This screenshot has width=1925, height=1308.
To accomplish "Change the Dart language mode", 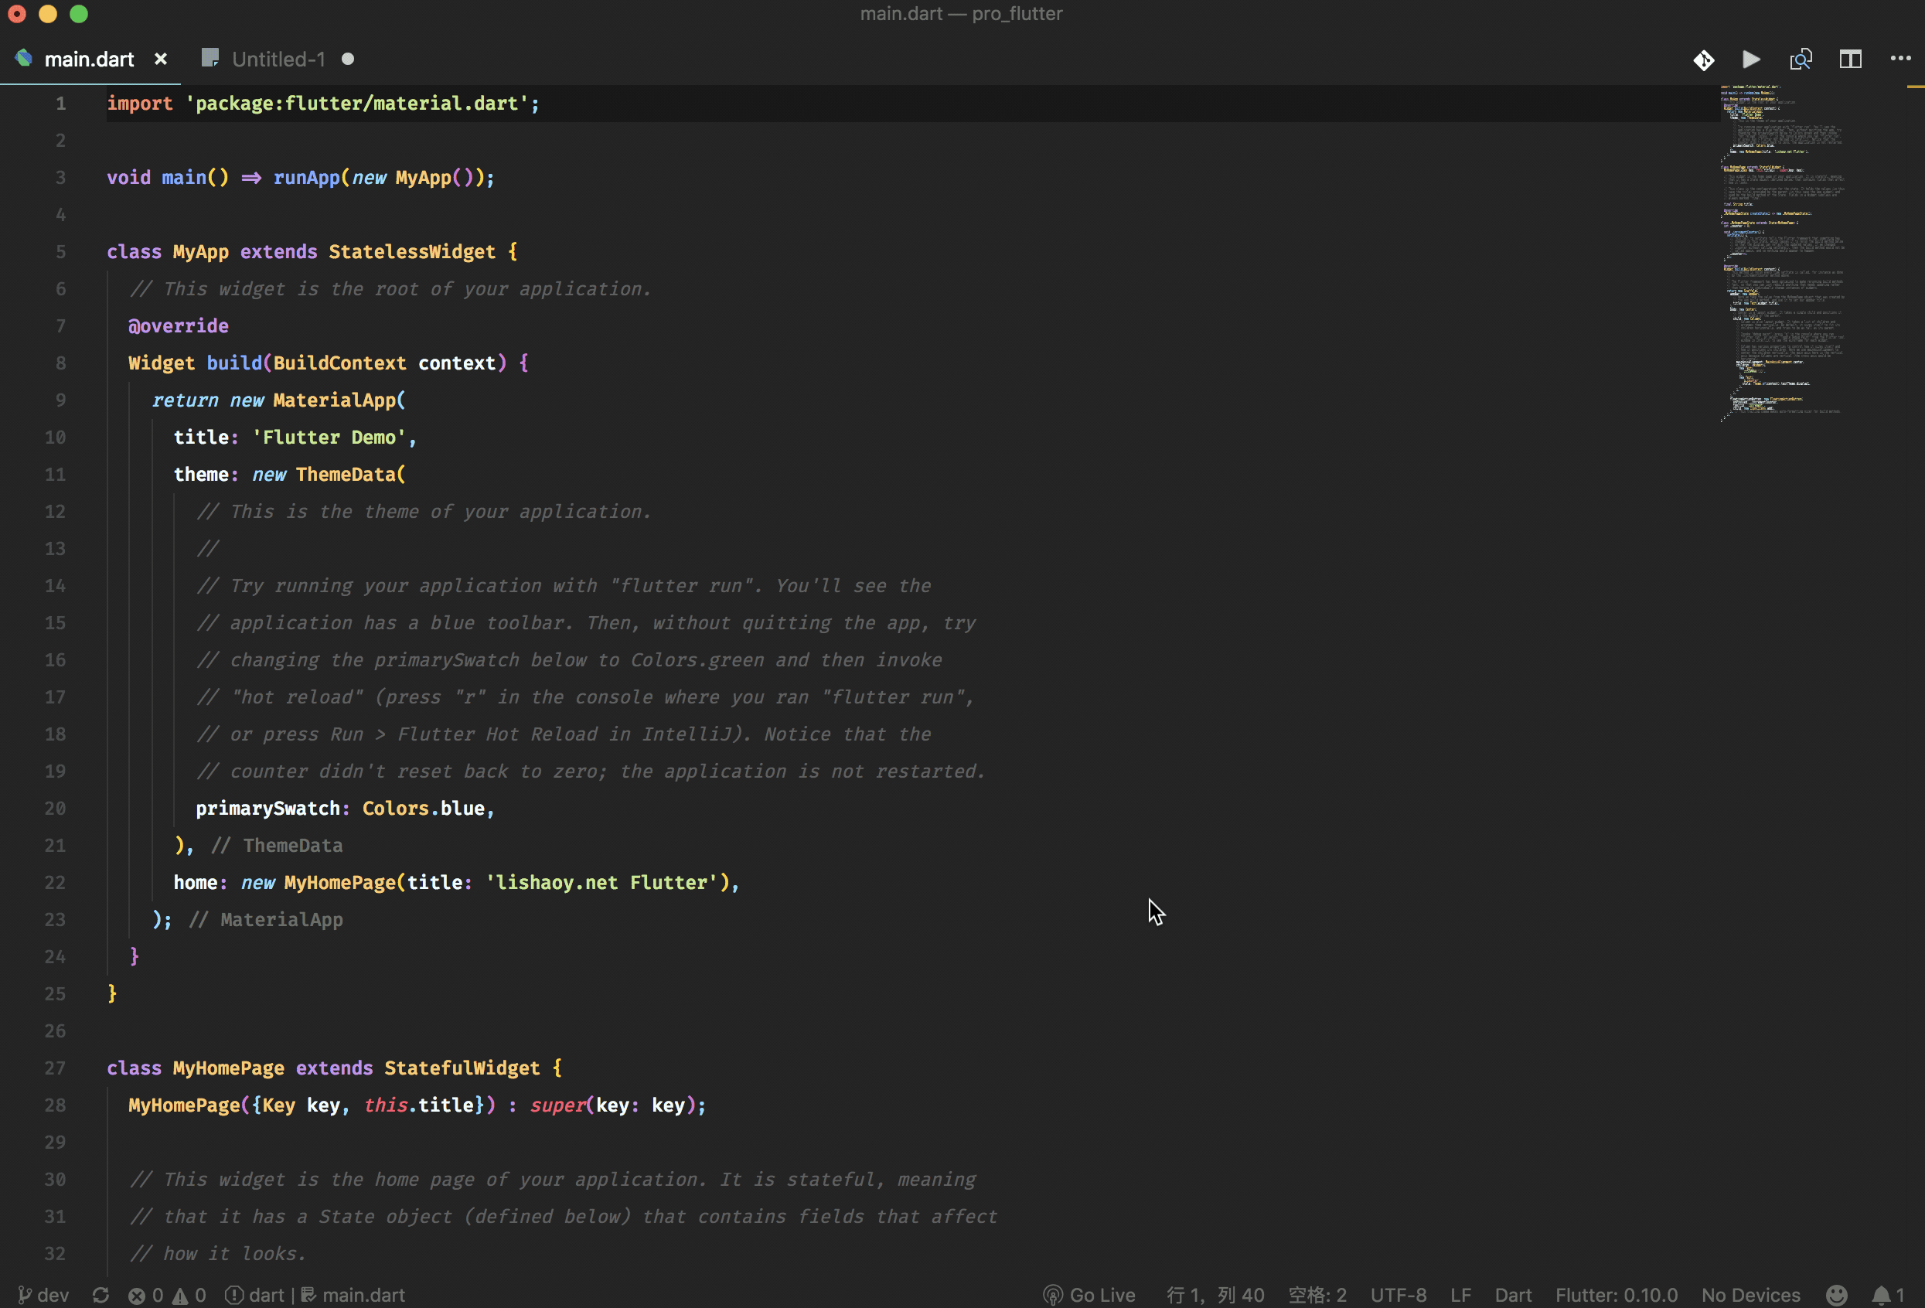I will click(x=1512, y=1295).
